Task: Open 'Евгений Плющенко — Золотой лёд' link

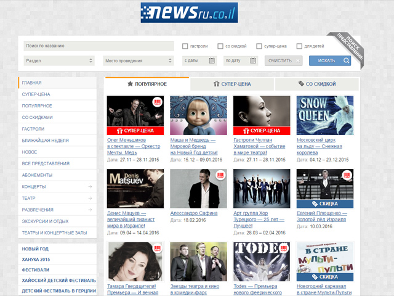Action: pos(321,216)
